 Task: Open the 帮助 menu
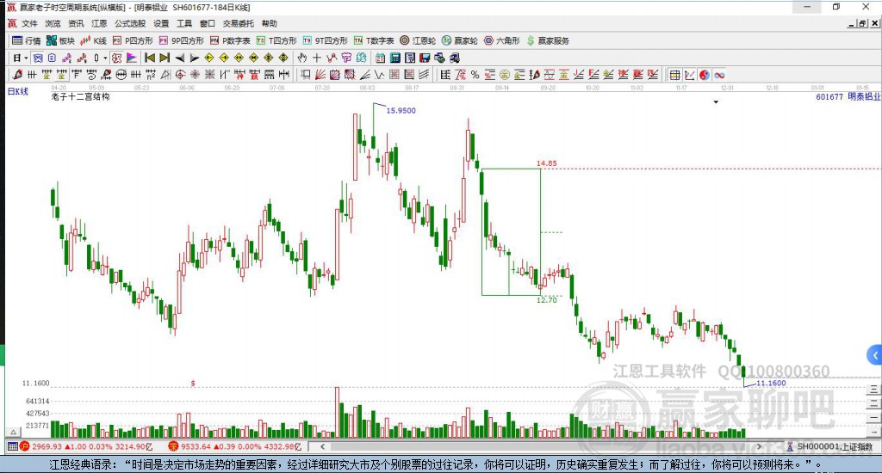(x=269, y=23)
